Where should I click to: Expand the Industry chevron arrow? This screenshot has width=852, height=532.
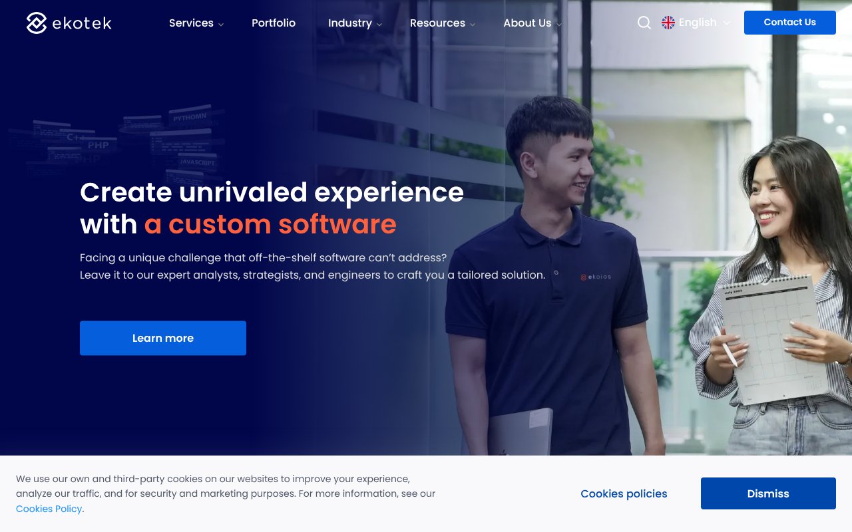pyautogui.click(x=379, y=24)
